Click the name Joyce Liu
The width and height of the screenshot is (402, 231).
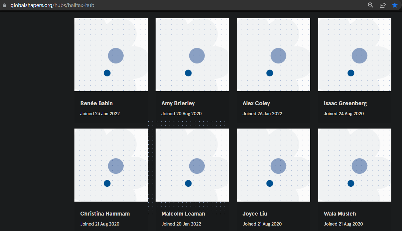(255, 214)
